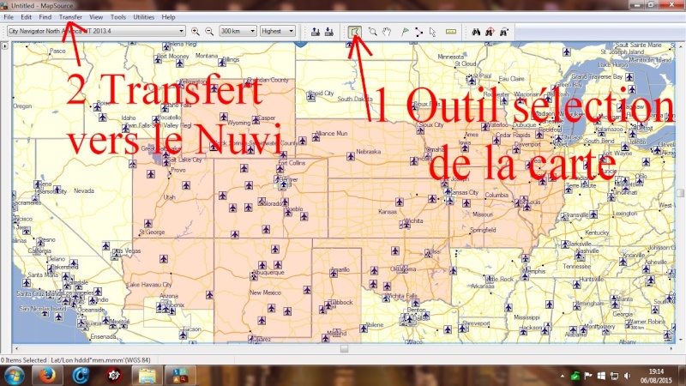Click the map scroll right arrow

pos(671,349)
